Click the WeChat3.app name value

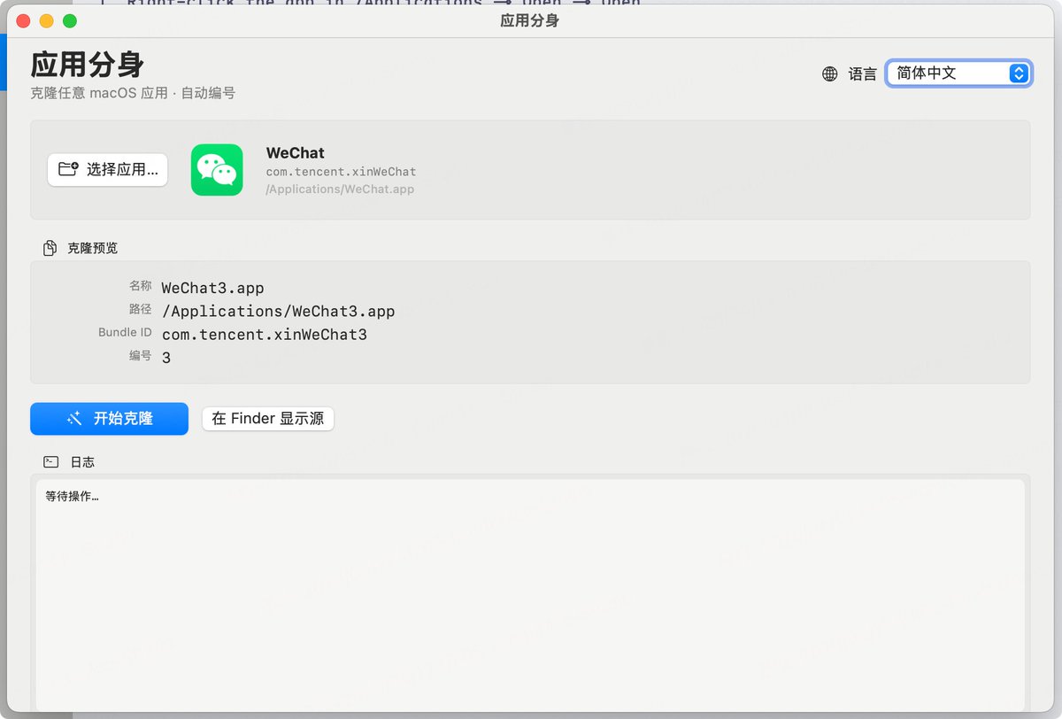[212, 288]
